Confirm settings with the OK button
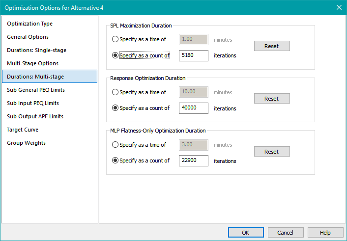This screenshot has height=241, width=347. click(246, 233)
